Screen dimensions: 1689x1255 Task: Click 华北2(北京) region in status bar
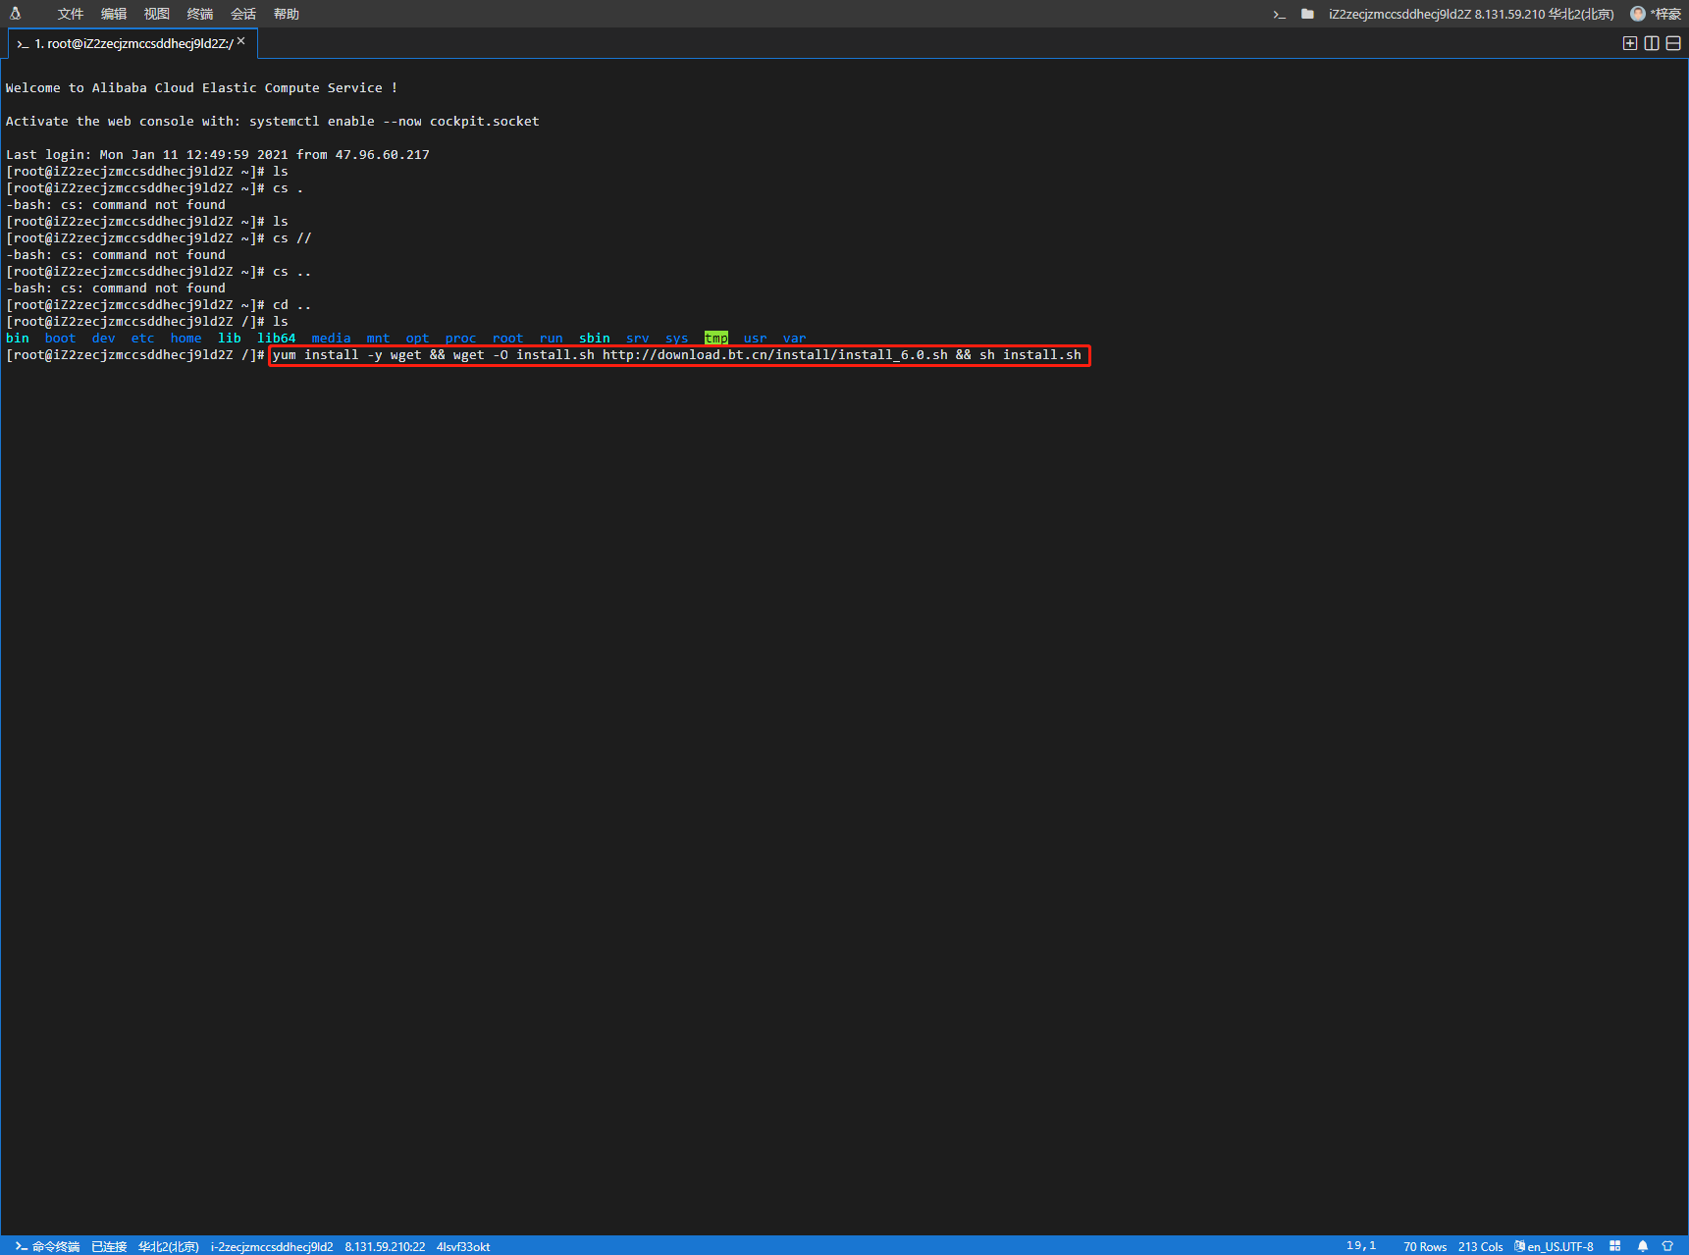169,1246
